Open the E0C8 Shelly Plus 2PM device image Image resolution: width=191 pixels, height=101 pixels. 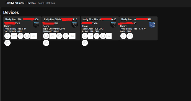pyautogui.click(x=36, y=24)
